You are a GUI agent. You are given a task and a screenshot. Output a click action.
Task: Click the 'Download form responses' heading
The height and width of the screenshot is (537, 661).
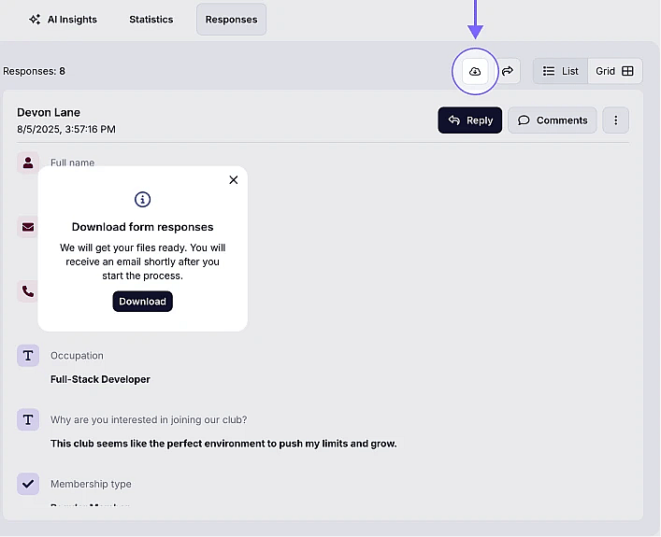click(x=142, y=227)
